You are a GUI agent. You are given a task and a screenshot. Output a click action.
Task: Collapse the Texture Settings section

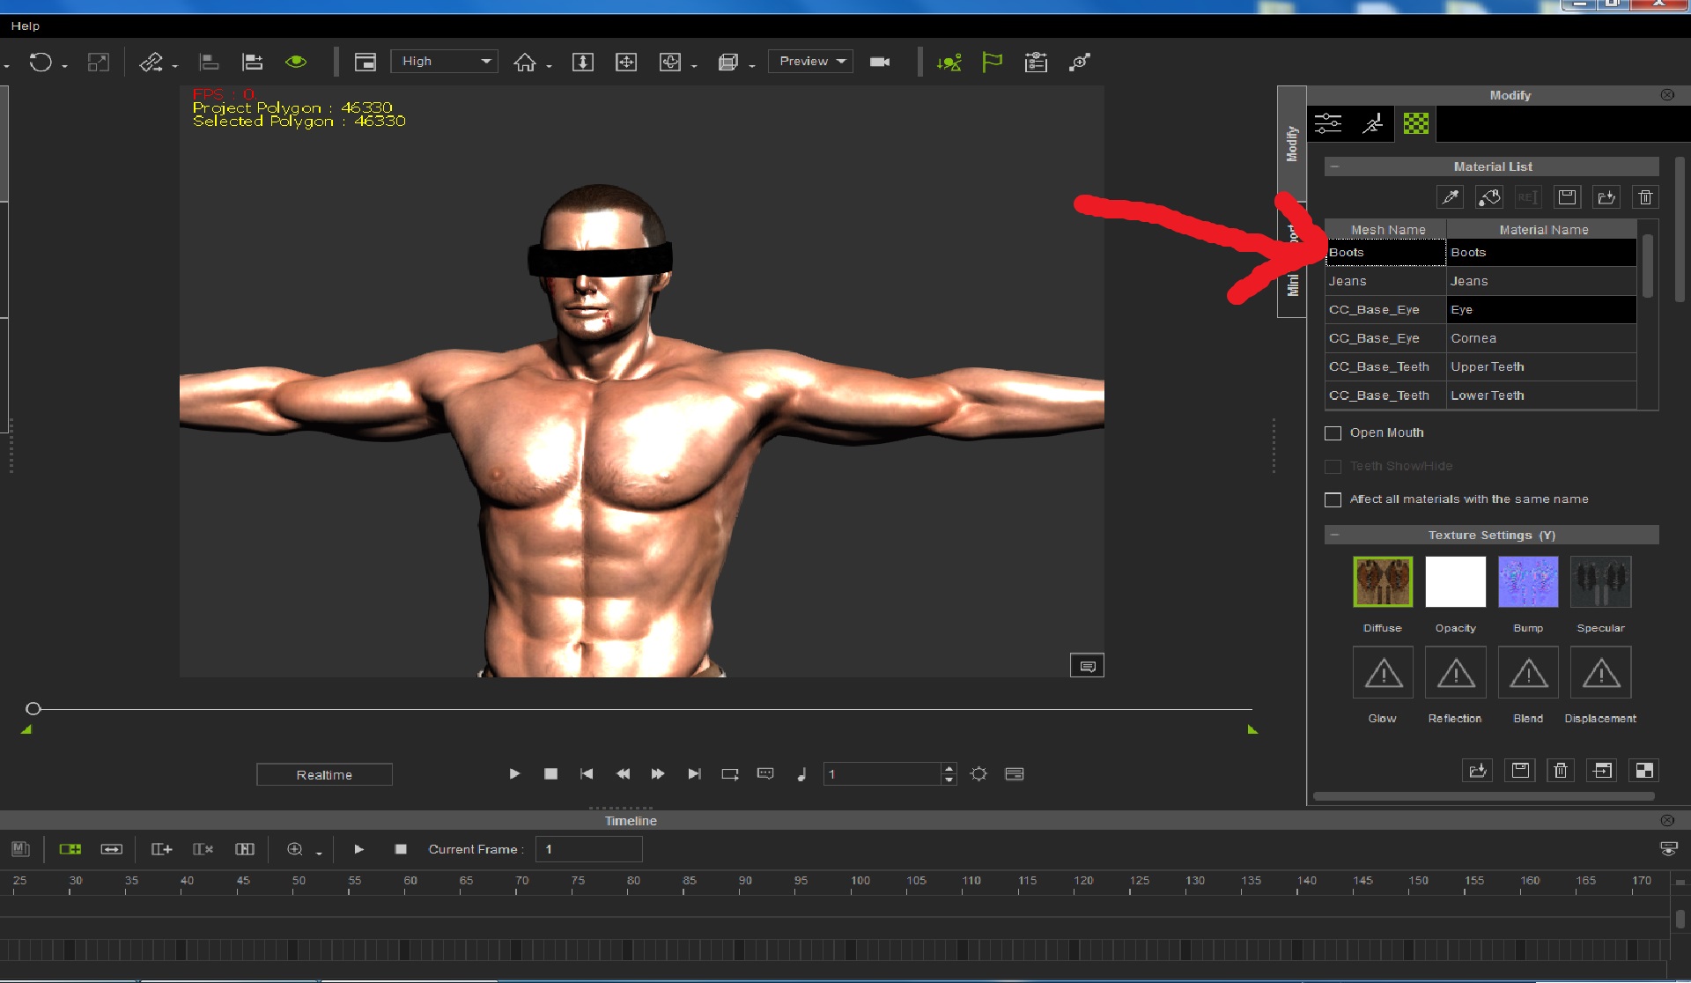(x=1334, y=535)
